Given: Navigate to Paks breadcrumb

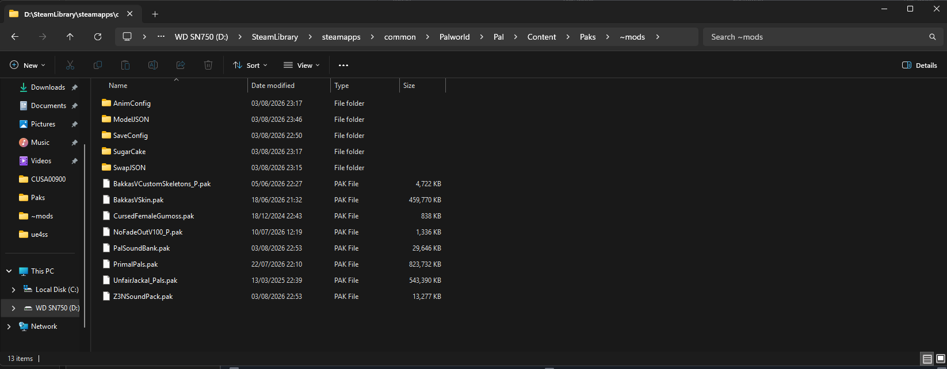Looking at the screenshot, I should pos(588,37).
